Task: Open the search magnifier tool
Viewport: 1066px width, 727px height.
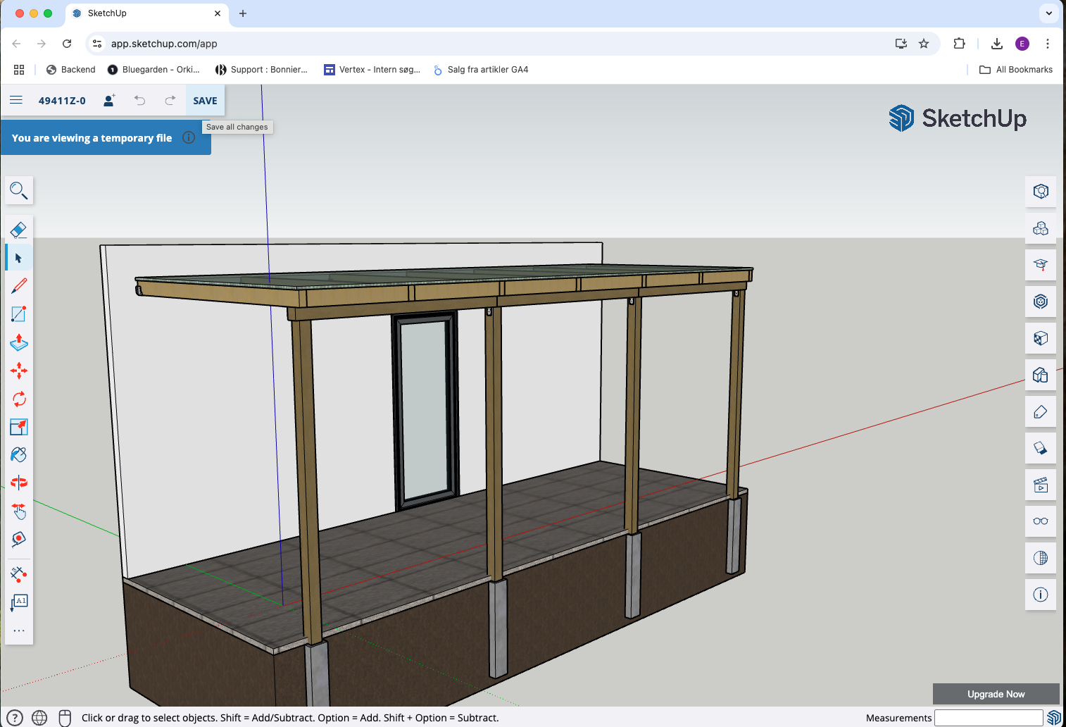Action: [19, 190]
